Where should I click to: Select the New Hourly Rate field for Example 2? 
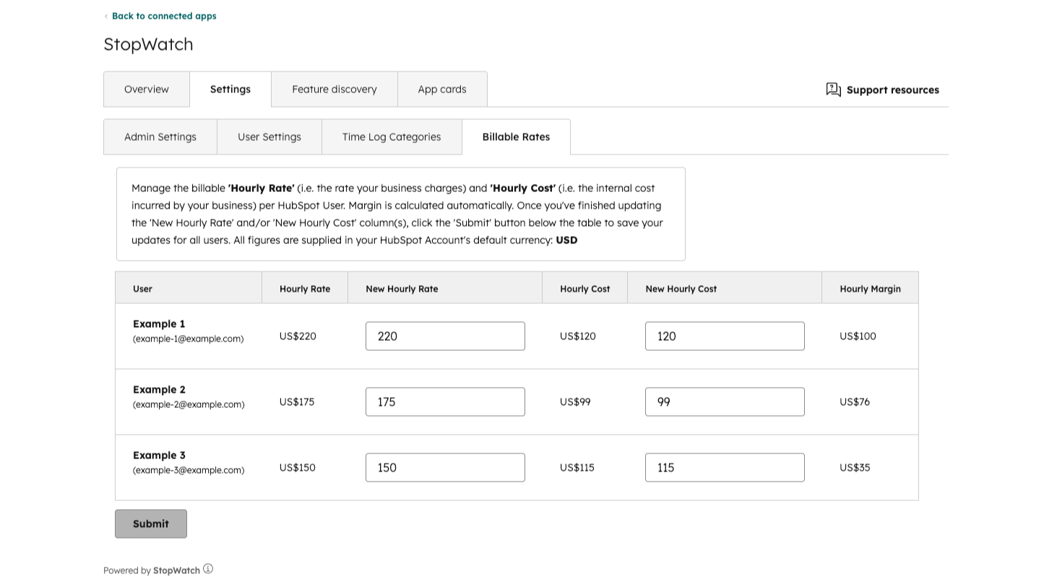445,401
